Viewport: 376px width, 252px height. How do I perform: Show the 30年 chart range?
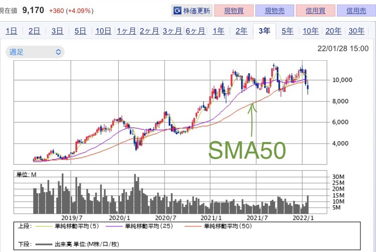(x=356, y=31)
